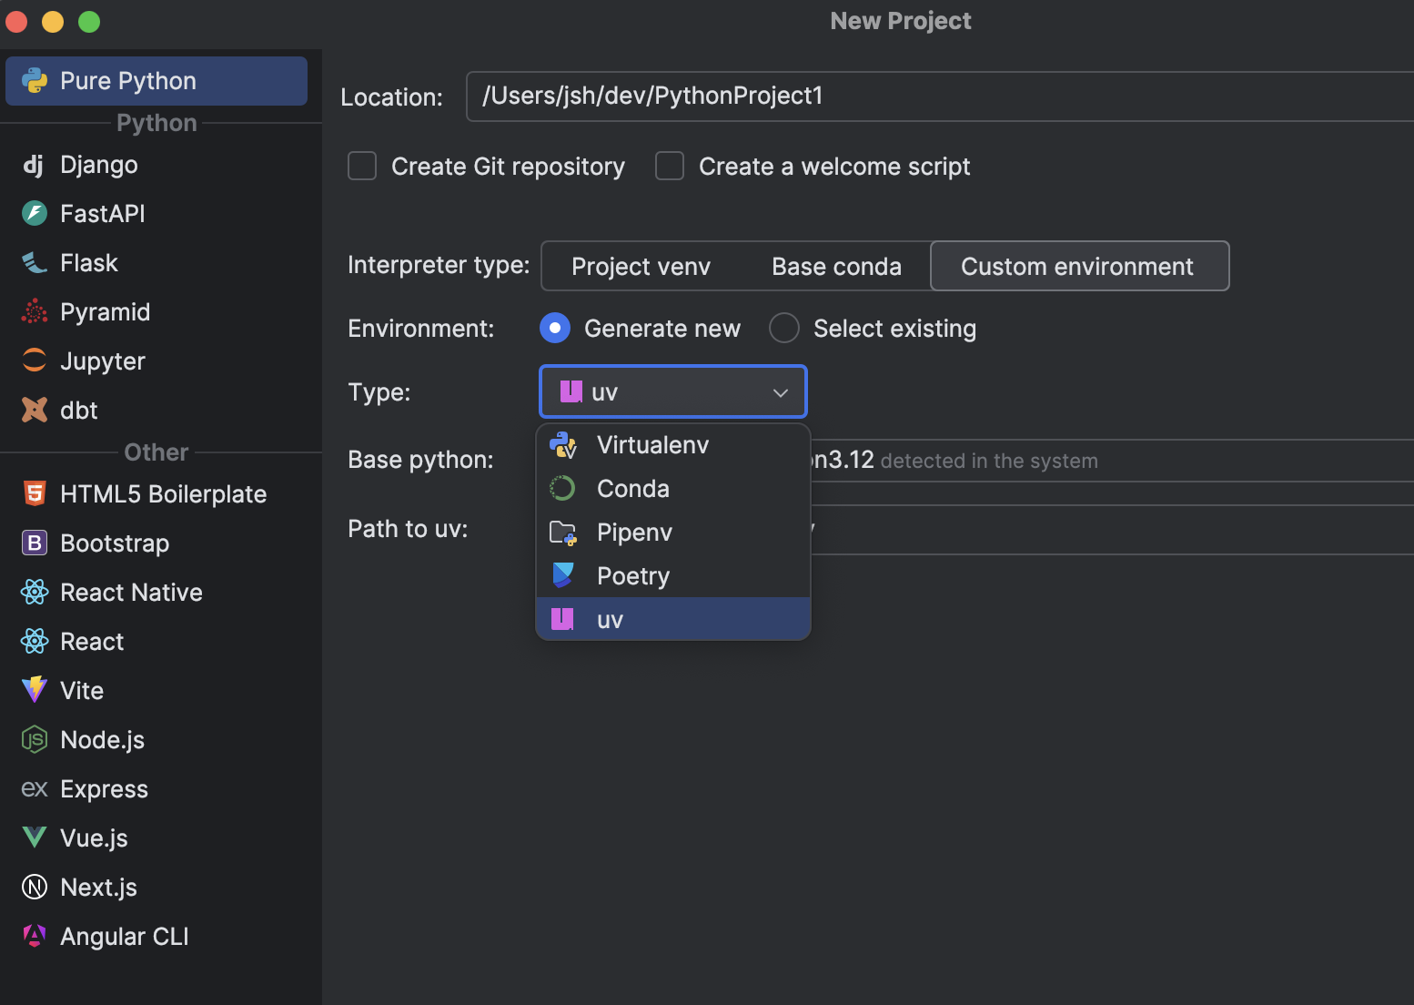Click the yellow minimize window button
This screenshot has width=1414, height=1005.
click(x=53, y=22)
